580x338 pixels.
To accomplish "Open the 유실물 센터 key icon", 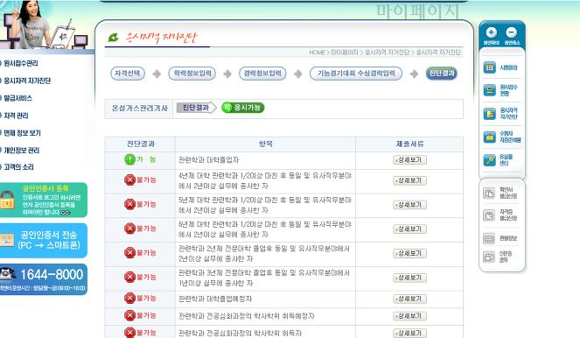I will pyautogui.click(x=489, y=160).
